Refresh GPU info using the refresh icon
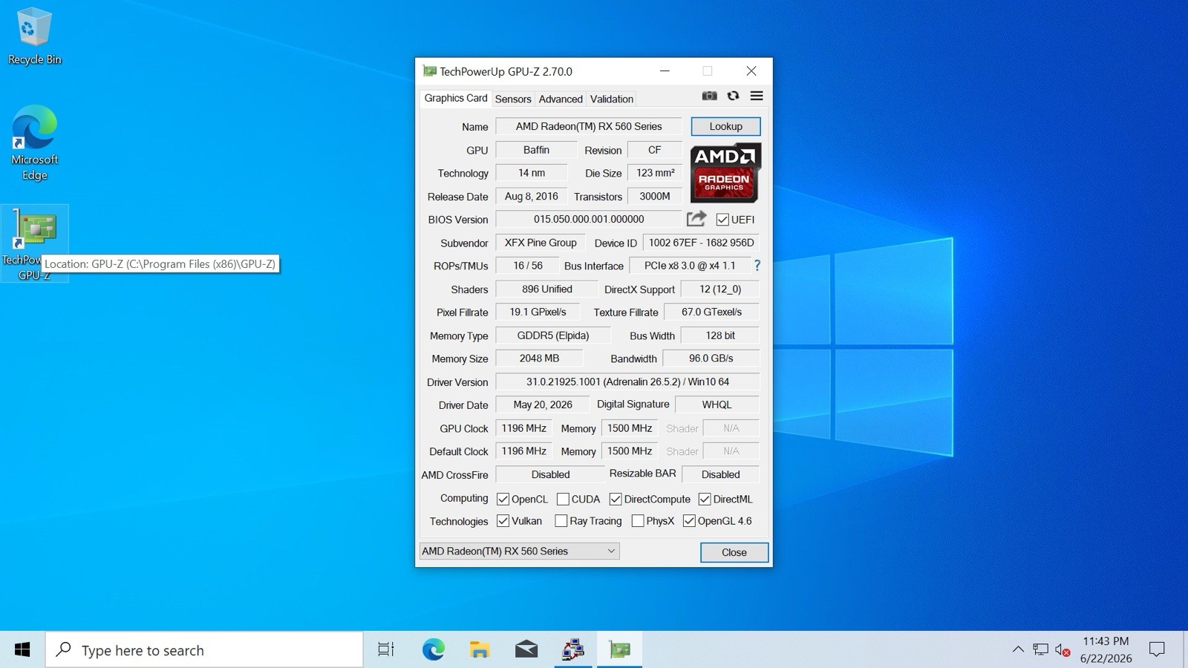The height and width of the screenshot is (668, 1188). pyautogui.click(x=733, y=96)
